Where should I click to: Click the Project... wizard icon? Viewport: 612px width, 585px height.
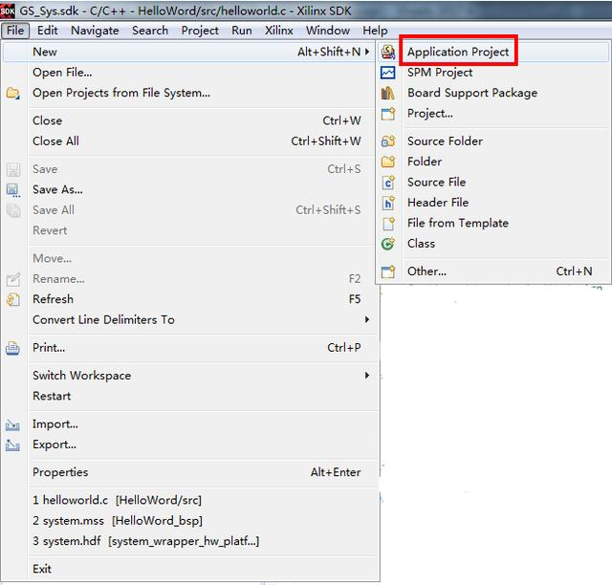[x=388, y=114]
